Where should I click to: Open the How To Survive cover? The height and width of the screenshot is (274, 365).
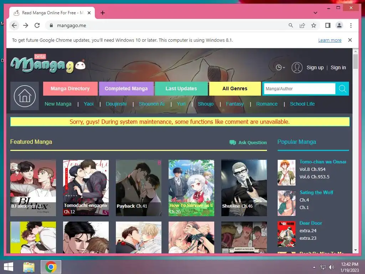click(191, 188)
